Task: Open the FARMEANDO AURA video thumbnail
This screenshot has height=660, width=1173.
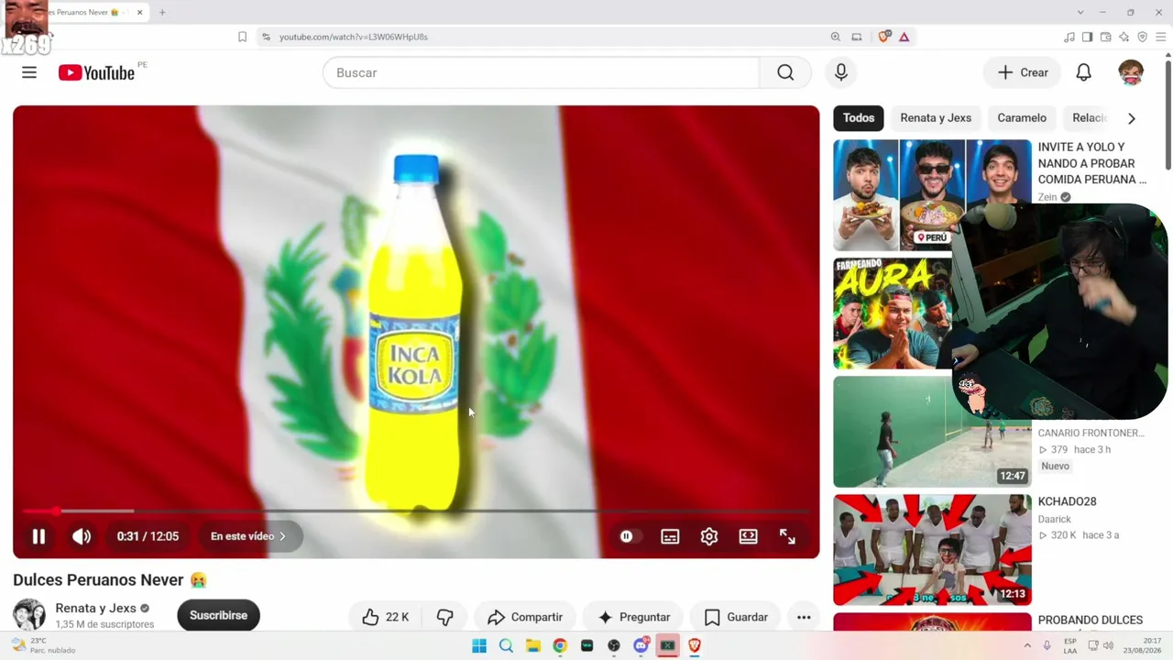Action: click(893, 313)
